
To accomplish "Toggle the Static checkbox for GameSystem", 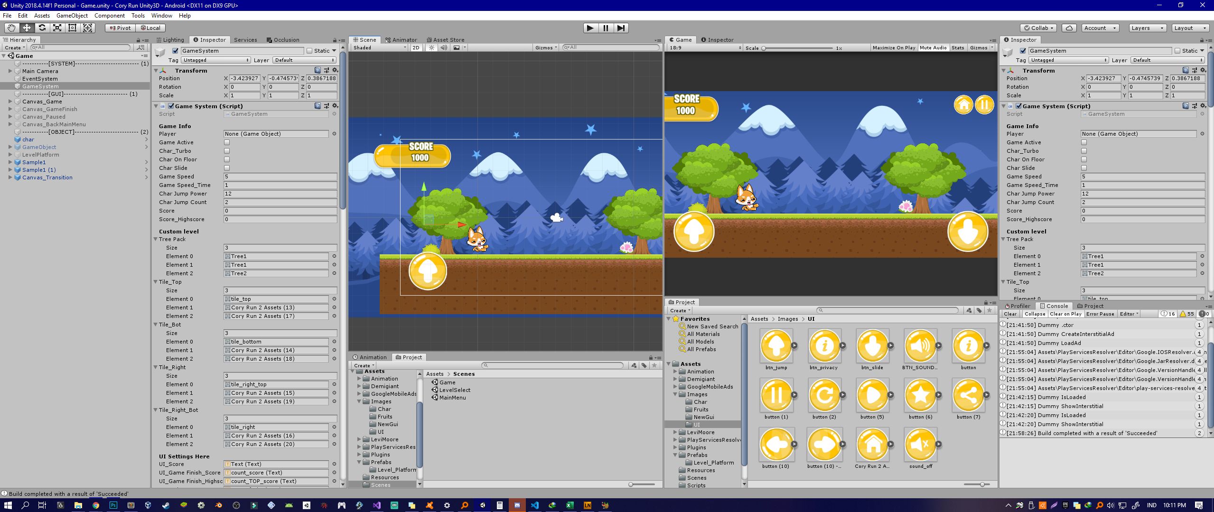I will 309,51.
